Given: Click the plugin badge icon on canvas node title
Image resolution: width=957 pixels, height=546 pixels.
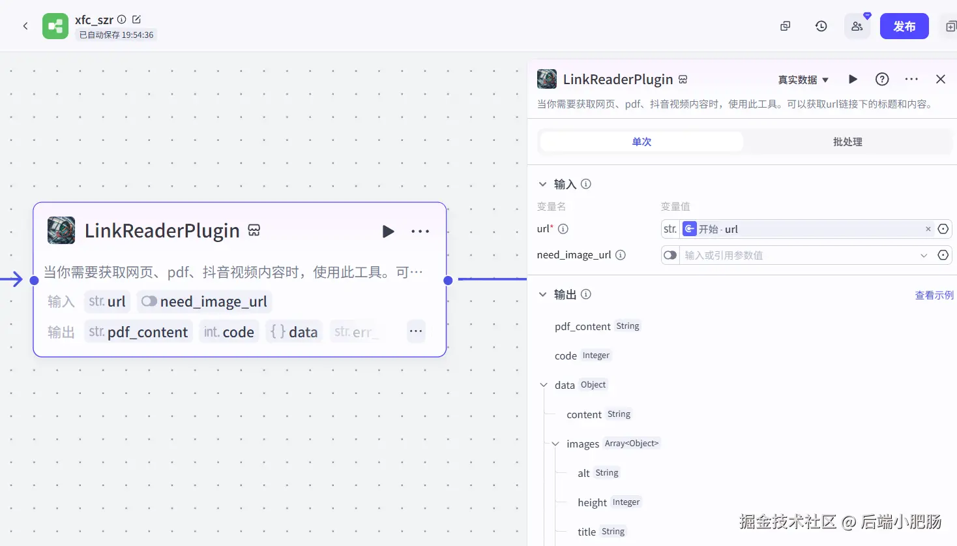Looking at the screenshot, I should 254,230.
